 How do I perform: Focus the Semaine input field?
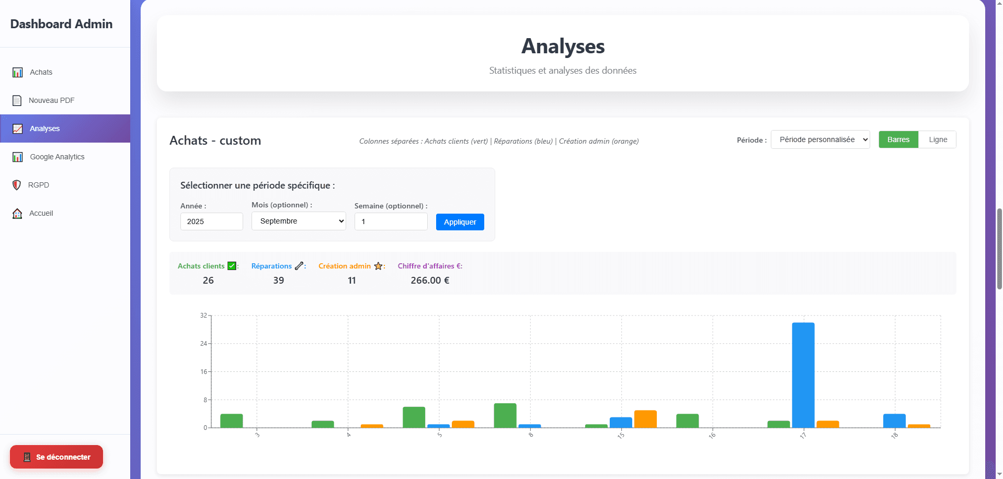point(391,221)
